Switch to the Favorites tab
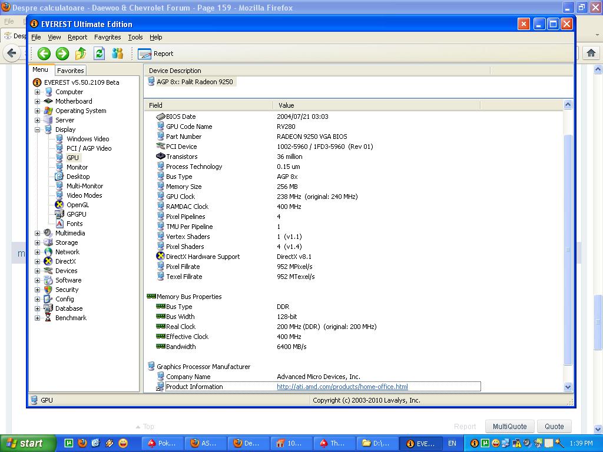 (x=71, y=71)
